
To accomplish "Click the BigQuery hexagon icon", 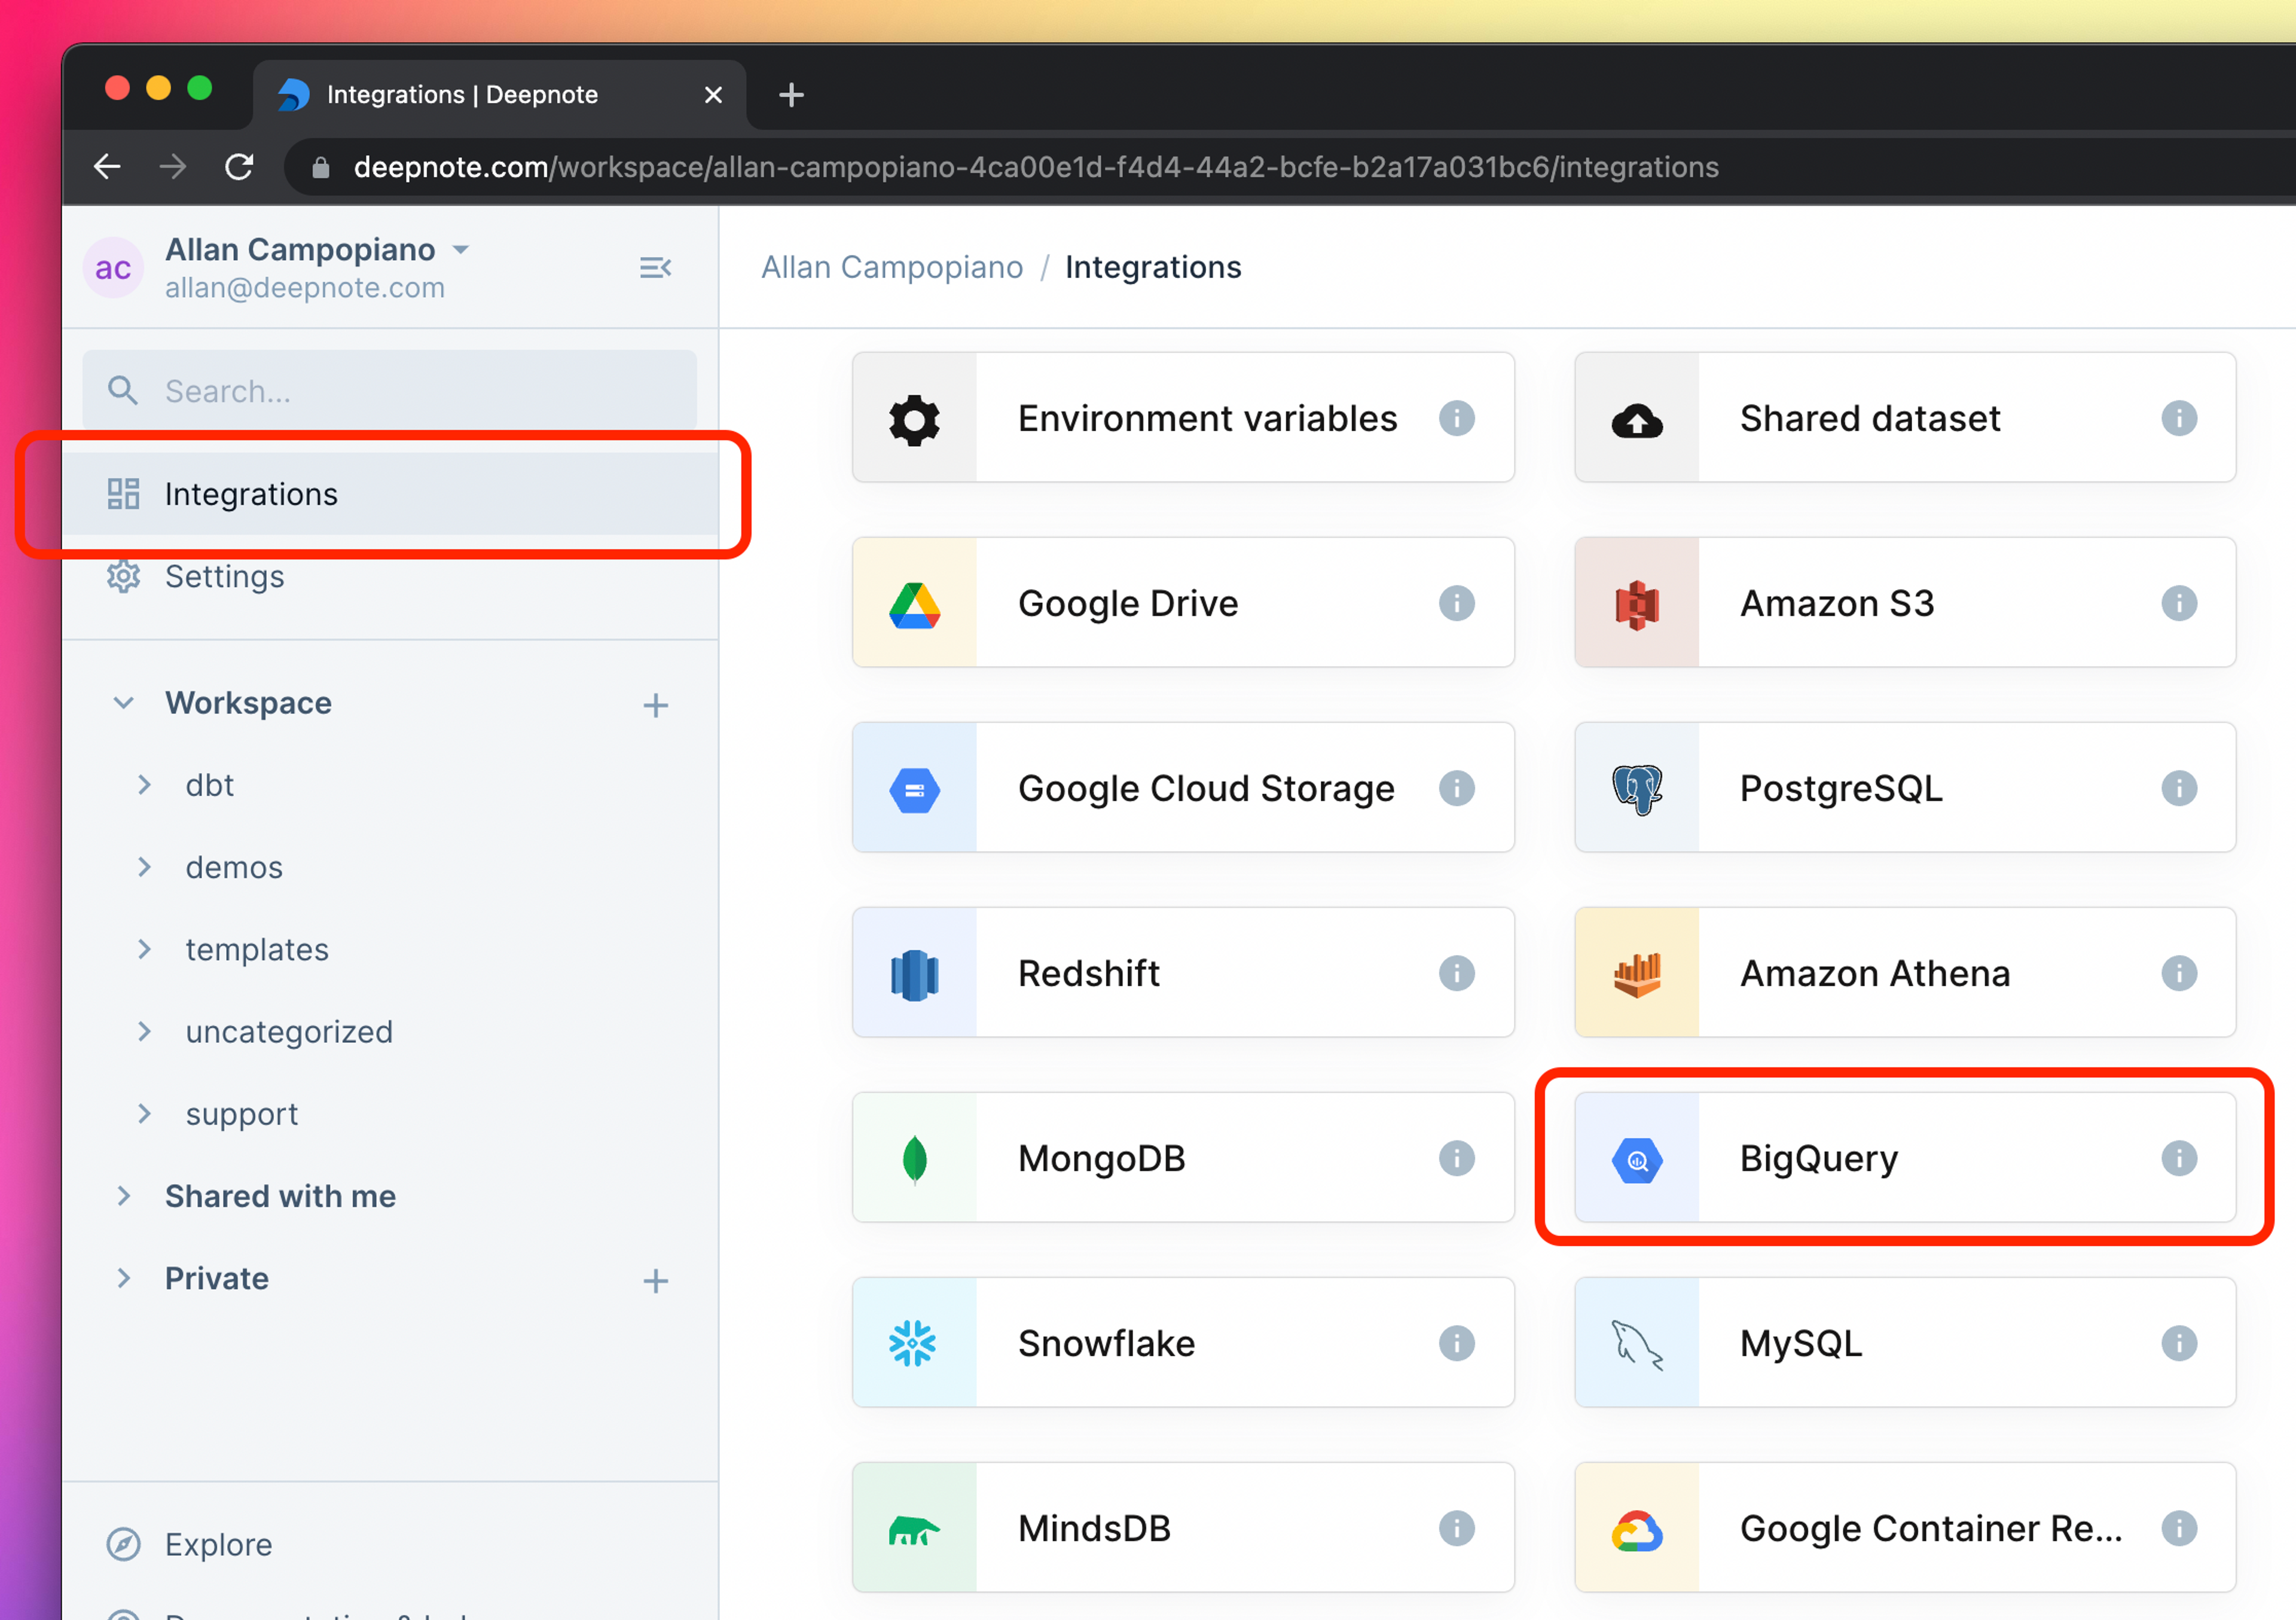I will click(x=1636, y=1160).
